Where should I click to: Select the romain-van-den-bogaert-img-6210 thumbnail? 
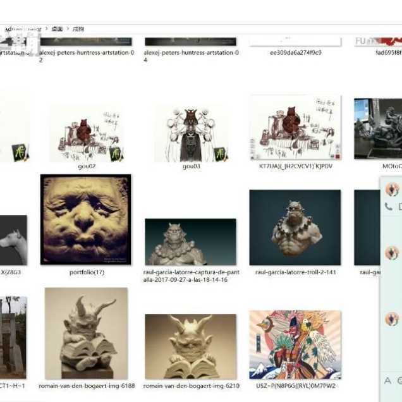[190, 346]
